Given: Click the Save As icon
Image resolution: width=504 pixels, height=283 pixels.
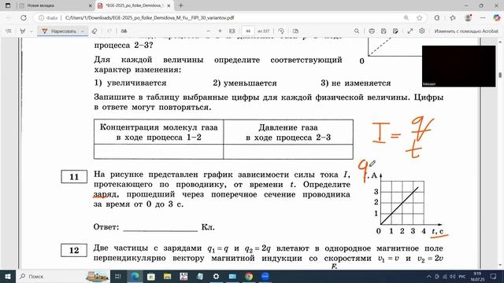Looking at the screenshot, I should tap(395, 31).
